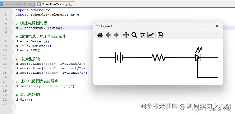Screen dimensions: 235x114
Task: Click 'import schemdraw.elements as e' line
Action: pyautogui.click(x=47, y=14)
